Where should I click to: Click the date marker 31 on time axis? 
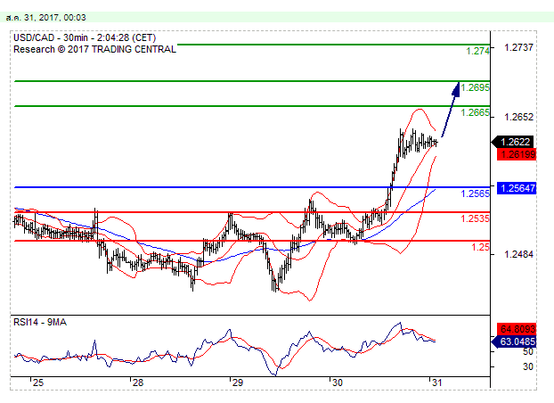point(436,382)
